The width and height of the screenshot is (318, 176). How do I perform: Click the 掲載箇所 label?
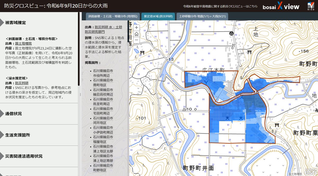[93, 63]
